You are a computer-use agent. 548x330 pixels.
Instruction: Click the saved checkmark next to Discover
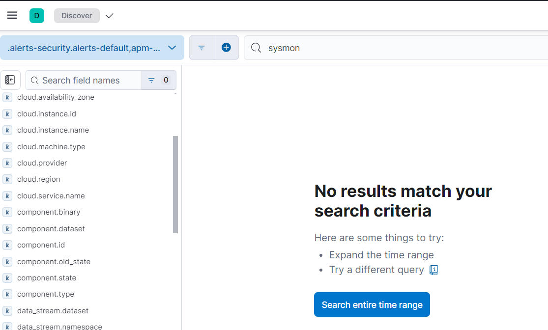[110, 16]
